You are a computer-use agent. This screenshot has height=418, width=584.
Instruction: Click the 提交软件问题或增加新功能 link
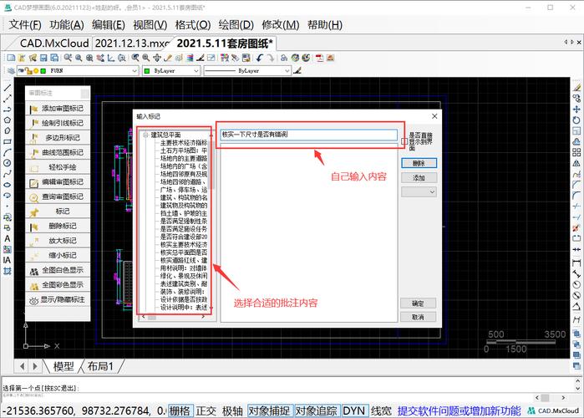pyautogui.click(x=459, y=410)
